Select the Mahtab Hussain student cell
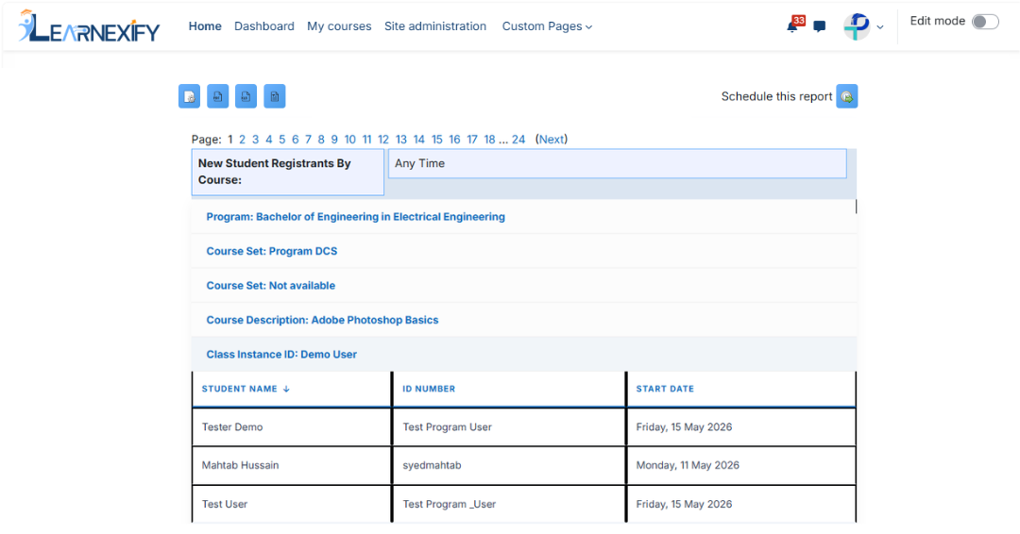 coord(292,466)
